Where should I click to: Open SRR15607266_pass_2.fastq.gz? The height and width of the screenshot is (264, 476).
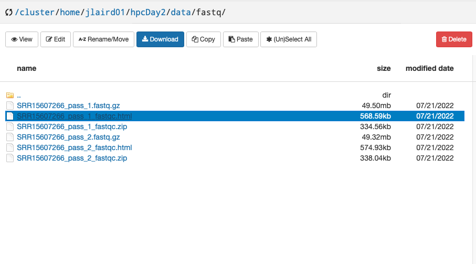pos(68,137)
